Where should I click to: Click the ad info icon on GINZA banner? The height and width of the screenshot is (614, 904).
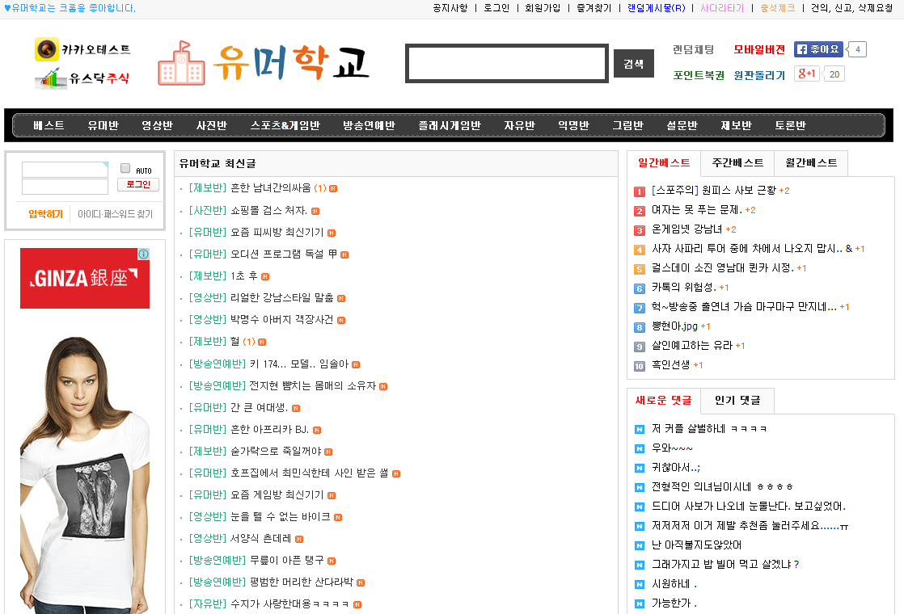[143, 254]
